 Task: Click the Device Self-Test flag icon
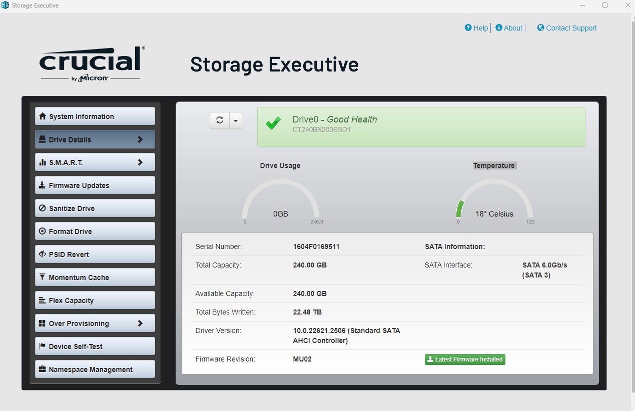pos(43,346)
